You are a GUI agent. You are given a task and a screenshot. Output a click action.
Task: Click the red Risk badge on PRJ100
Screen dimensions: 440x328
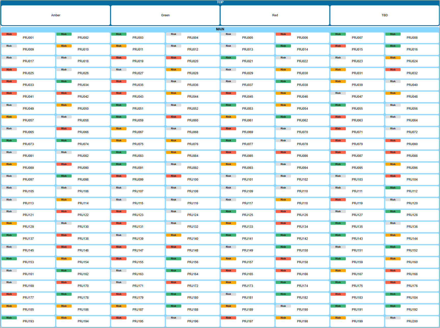coord(174,176)
